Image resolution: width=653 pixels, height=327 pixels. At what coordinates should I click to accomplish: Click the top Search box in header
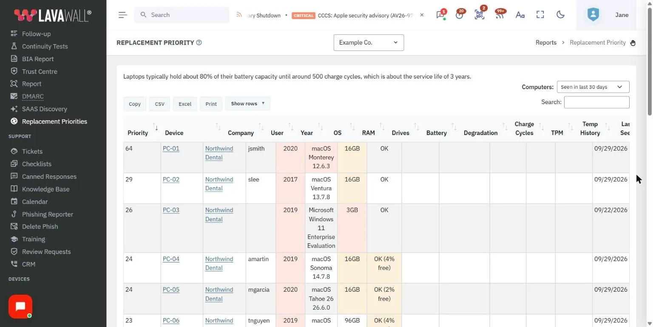(182, 15)
